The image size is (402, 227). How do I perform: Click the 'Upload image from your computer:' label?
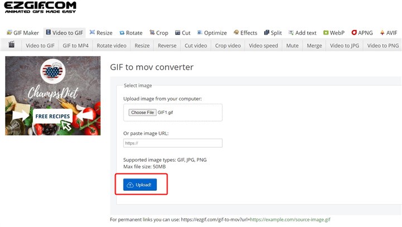click(162, 99)
